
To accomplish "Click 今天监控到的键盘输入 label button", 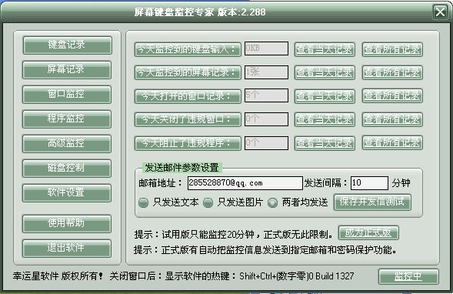I will click(x=188, y=49).
